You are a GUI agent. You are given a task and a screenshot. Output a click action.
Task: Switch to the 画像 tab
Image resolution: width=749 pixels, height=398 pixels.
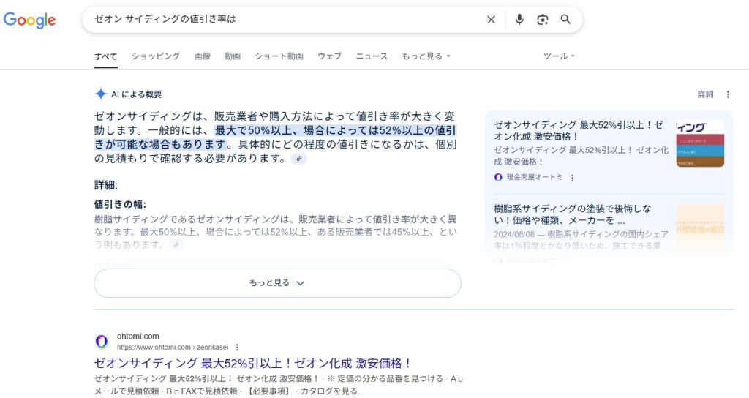(203, 56)
